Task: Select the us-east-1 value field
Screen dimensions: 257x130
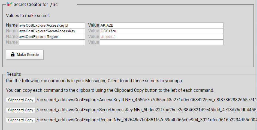Action: coord(162,37)
